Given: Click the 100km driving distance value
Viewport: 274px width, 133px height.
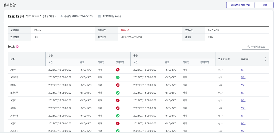Looking at the screenshot, I should [x=37, y=30].
